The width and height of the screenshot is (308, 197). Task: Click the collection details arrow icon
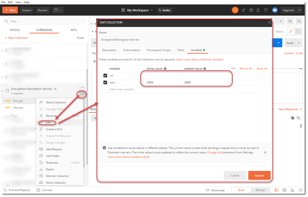click(82, 87)
